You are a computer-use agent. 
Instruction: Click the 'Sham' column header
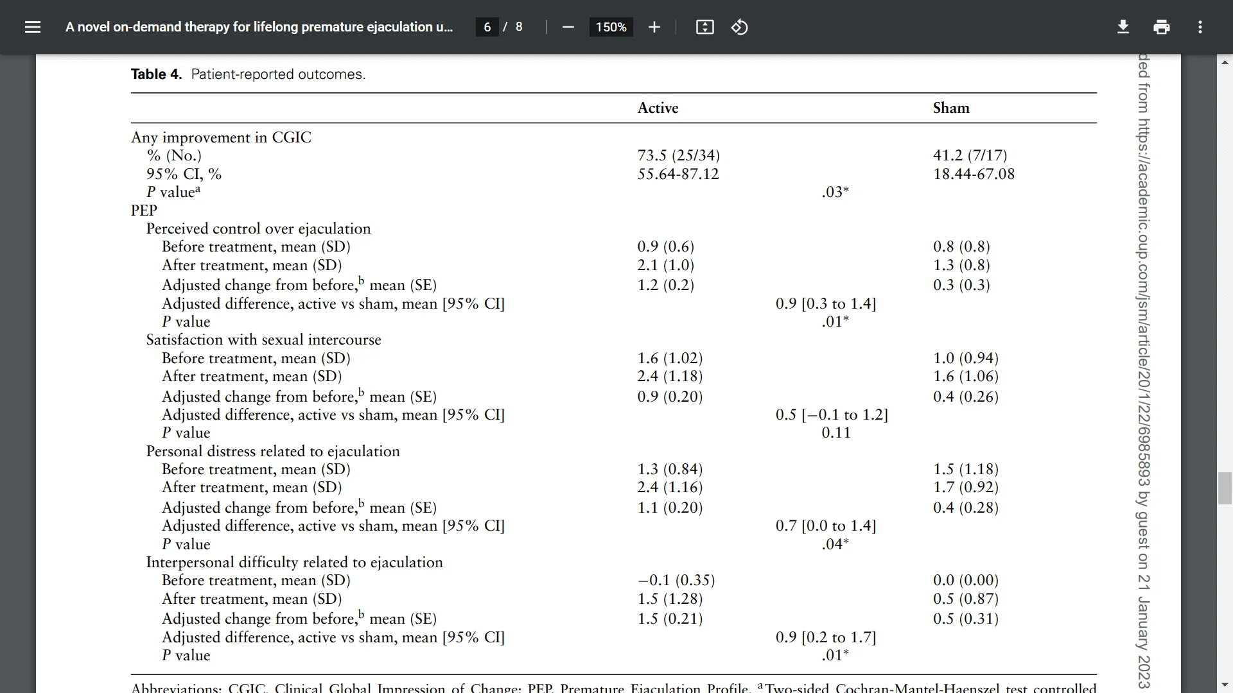coord(951,108)
